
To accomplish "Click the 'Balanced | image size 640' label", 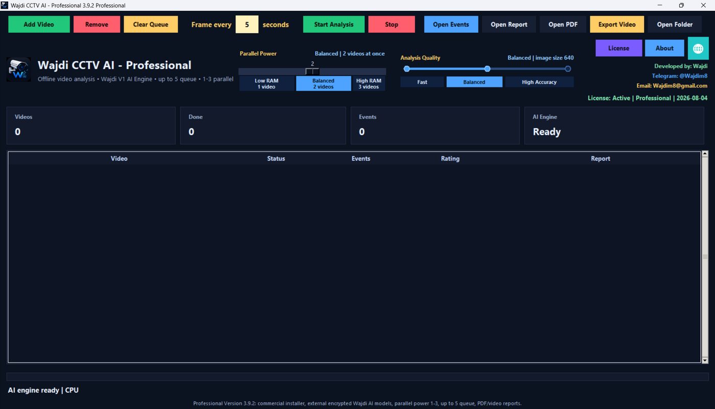I will tap(540, 58).
